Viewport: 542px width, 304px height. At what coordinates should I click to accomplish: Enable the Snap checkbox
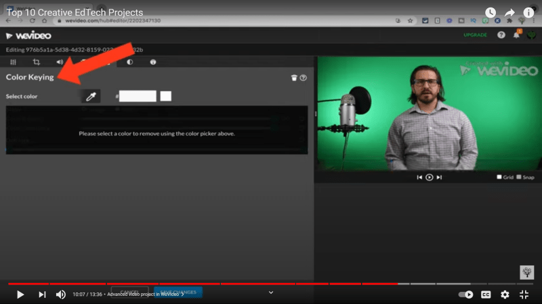coord(519,177)
